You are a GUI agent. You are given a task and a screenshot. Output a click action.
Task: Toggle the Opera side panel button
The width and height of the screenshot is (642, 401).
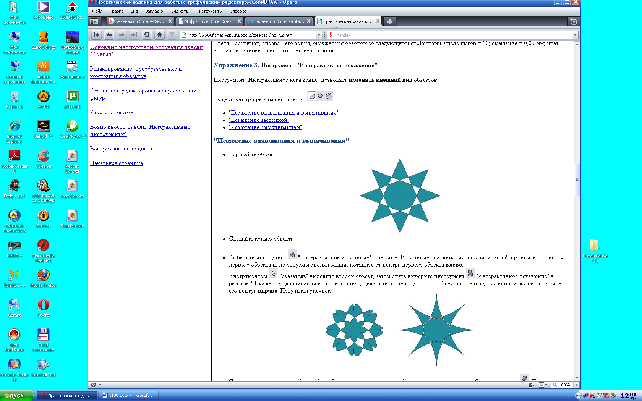pyautogui.click(x=94, y=22)
